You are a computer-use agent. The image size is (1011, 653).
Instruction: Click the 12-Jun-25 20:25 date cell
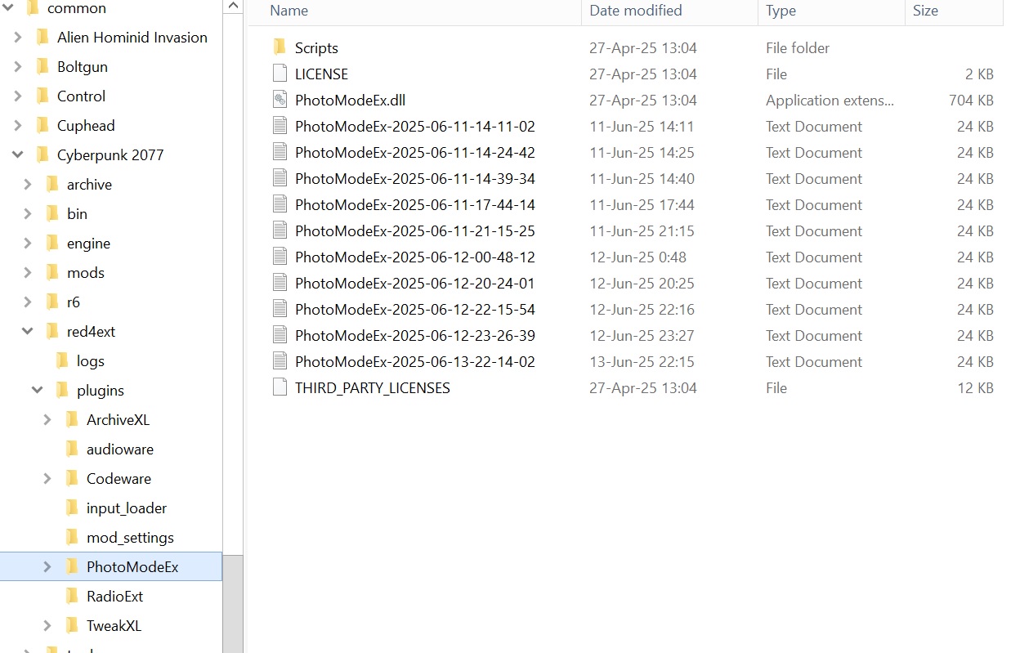(642, 283)
